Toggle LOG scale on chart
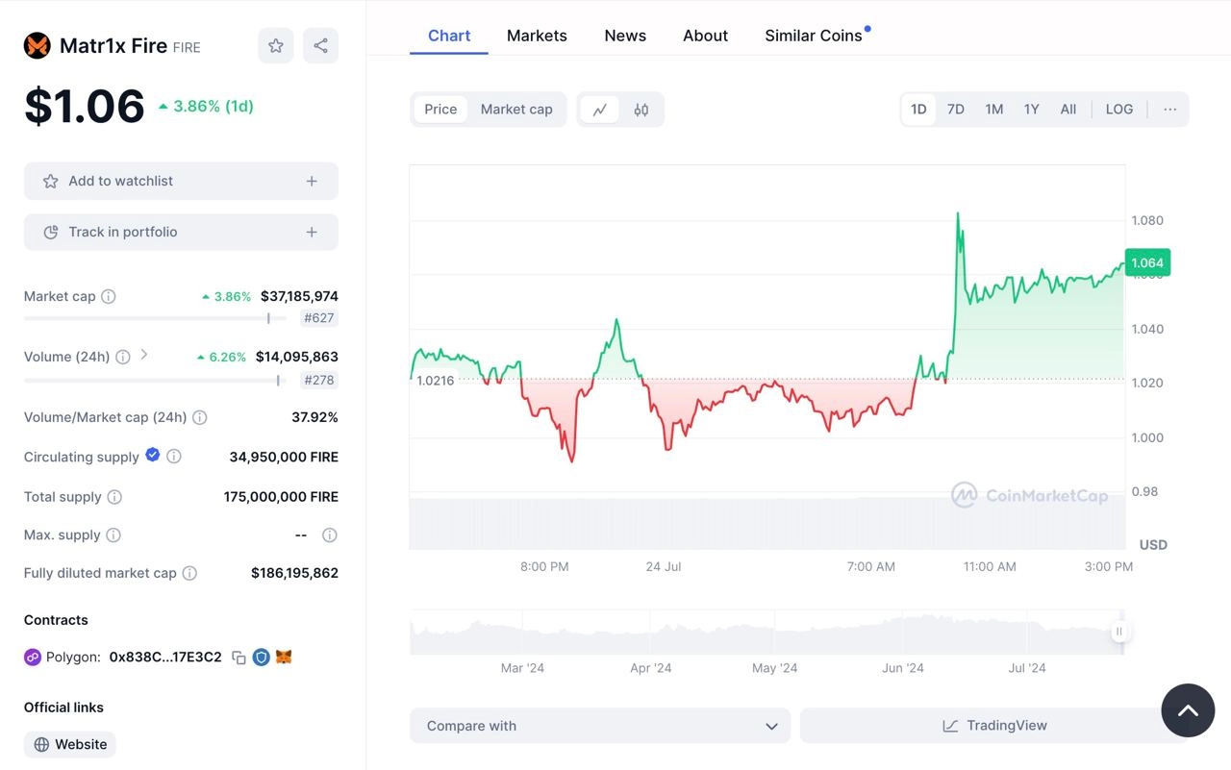This screenshot has width=1231, height=770. click(x=1119, y=110)
